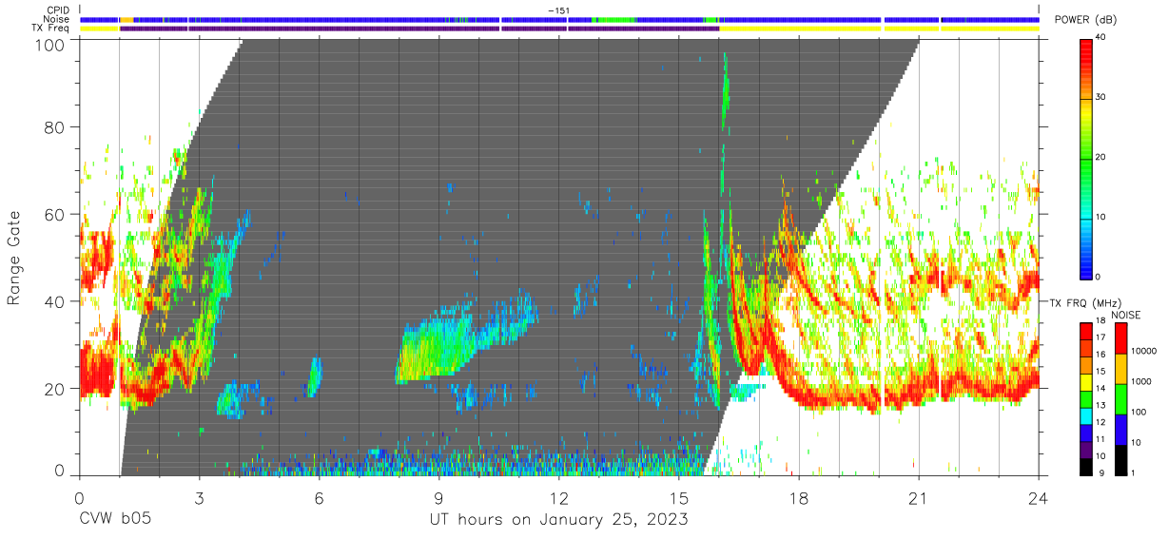Pick the purple 10-11 MHz TX frequency swatch

(1086, 449)
